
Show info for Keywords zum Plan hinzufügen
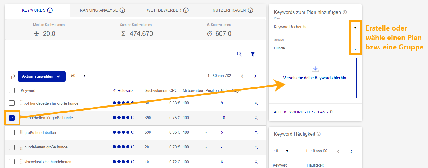[x=344, y=12]
